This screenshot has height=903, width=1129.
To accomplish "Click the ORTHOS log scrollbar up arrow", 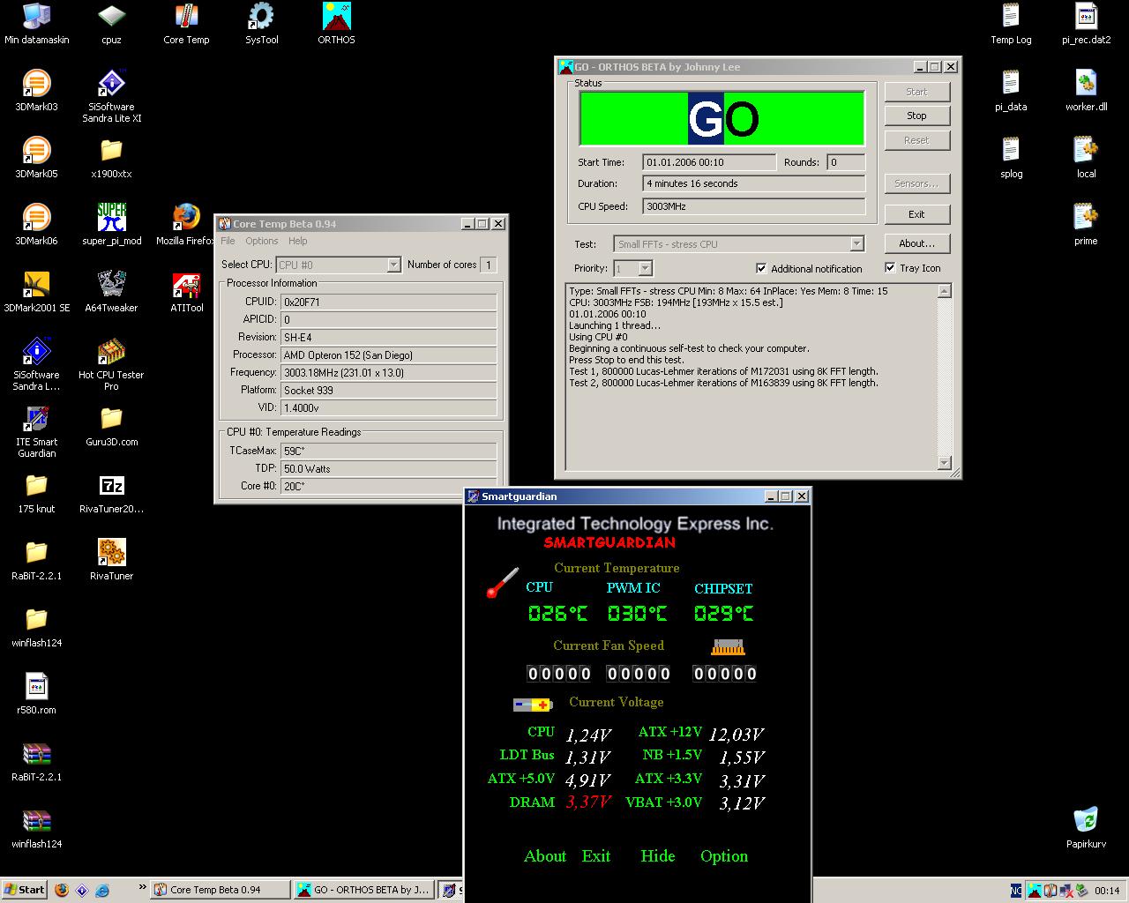I will coord(945,291).
